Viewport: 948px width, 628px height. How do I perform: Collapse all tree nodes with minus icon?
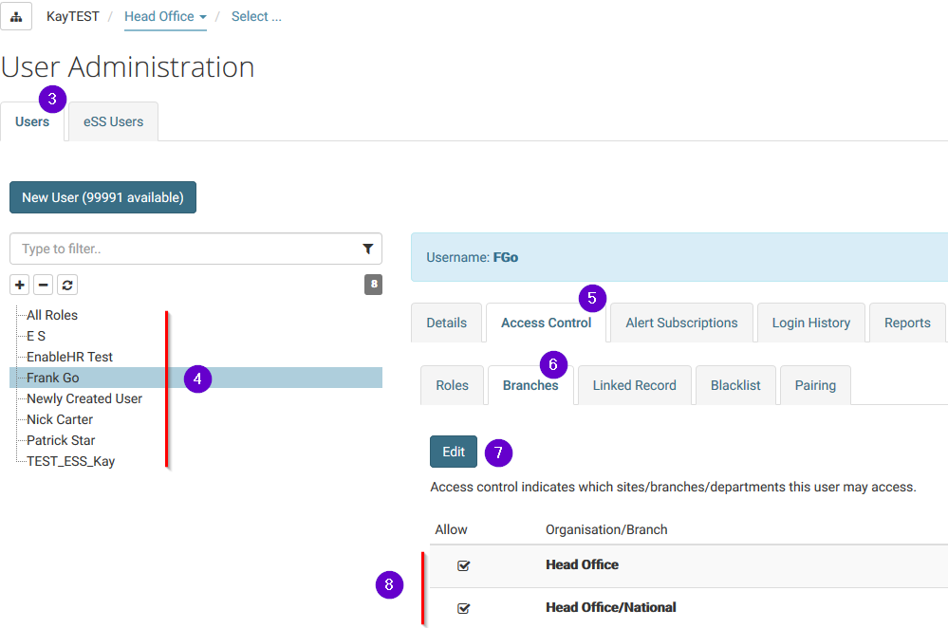[x=44, y=285]
